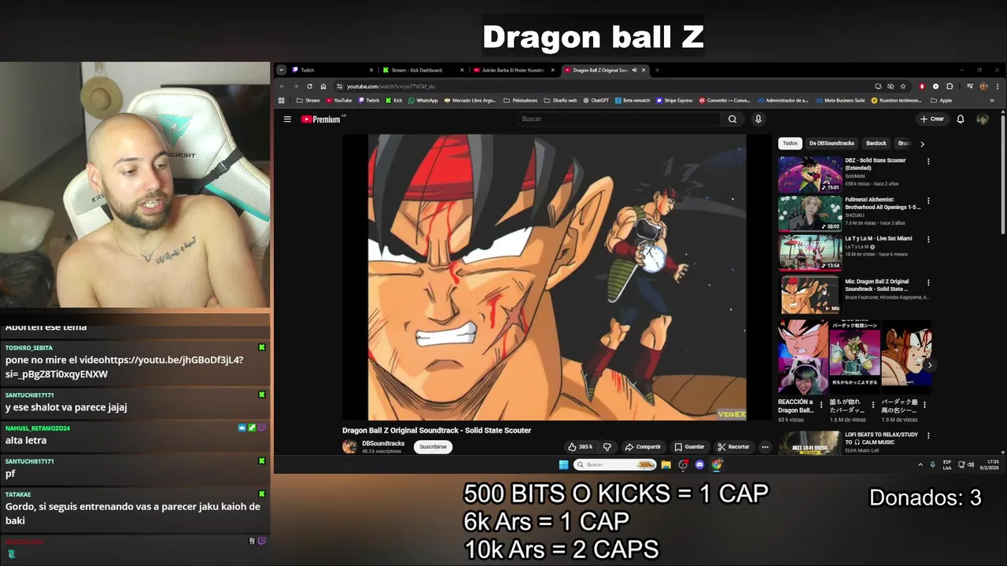Select the Bardock filter chip
This screenshot has width=1007, height=566.
[876, 143]
